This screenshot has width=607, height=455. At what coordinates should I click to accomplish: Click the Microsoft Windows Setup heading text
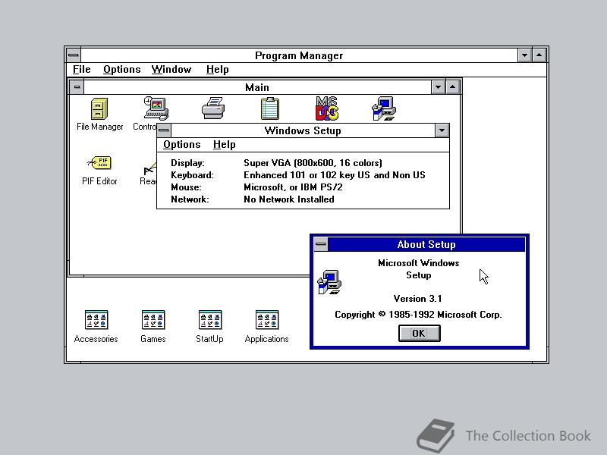point(419,269)
